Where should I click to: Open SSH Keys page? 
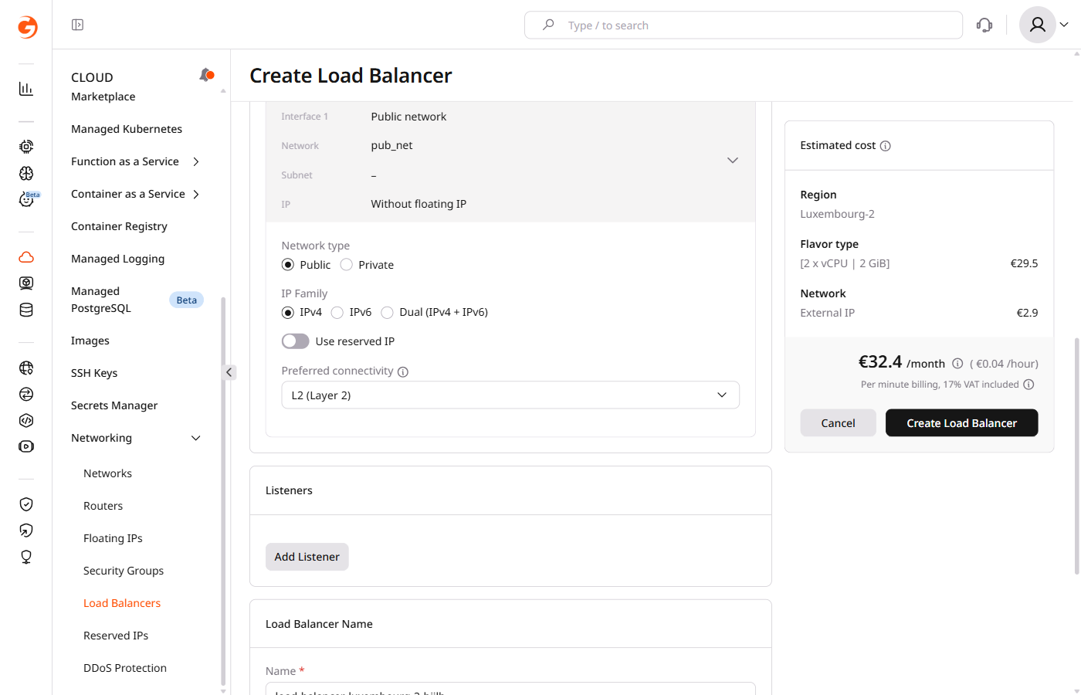pos(94,373)
